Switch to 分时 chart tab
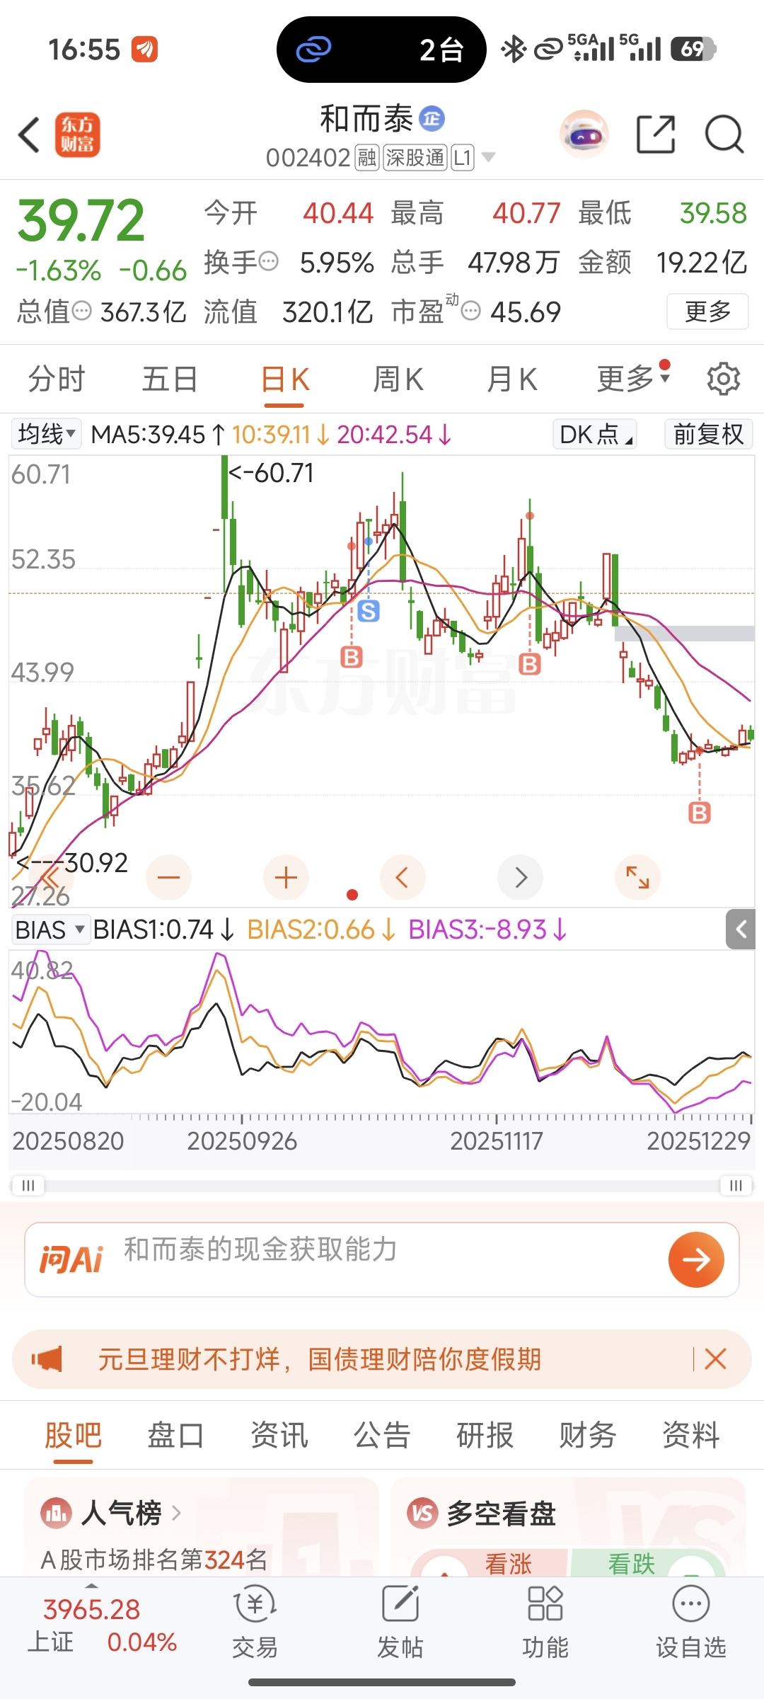764x1699 pixels. [57, 379]
